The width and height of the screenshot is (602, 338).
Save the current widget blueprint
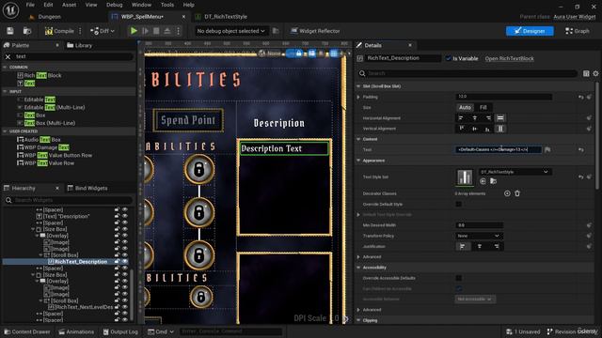tap(10, 31)
